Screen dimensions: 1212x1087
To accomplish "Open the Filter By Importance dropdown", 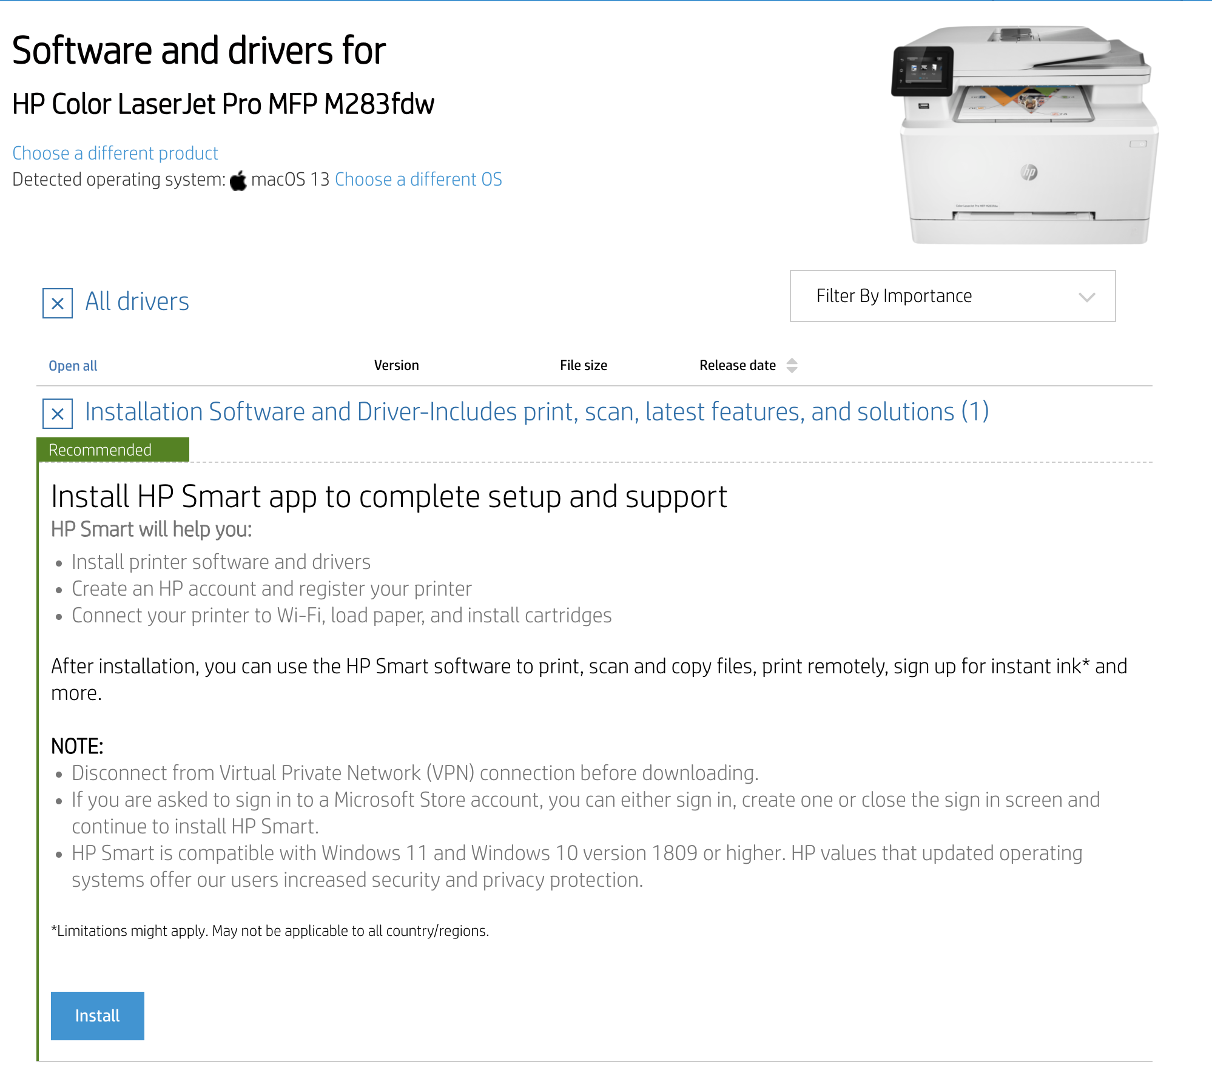I will (x=952, y=296).
